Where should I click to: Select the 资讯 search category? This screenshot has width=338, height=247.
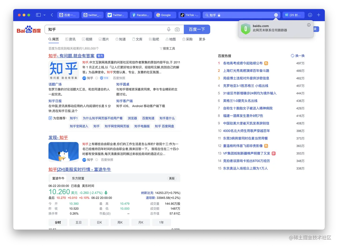tap(71, 39)
